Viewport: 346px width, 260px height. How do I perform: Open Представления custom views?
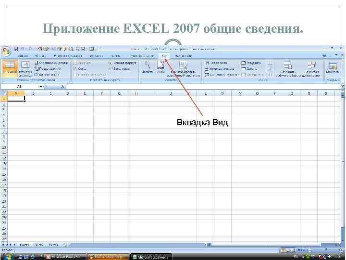click(x=48, y=69)
